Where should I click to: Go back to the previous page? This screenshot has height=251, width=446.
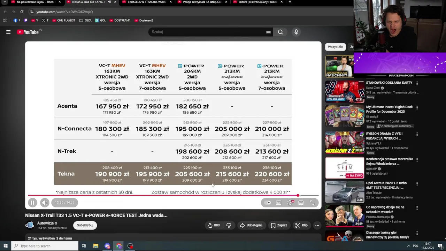[5, 12]
